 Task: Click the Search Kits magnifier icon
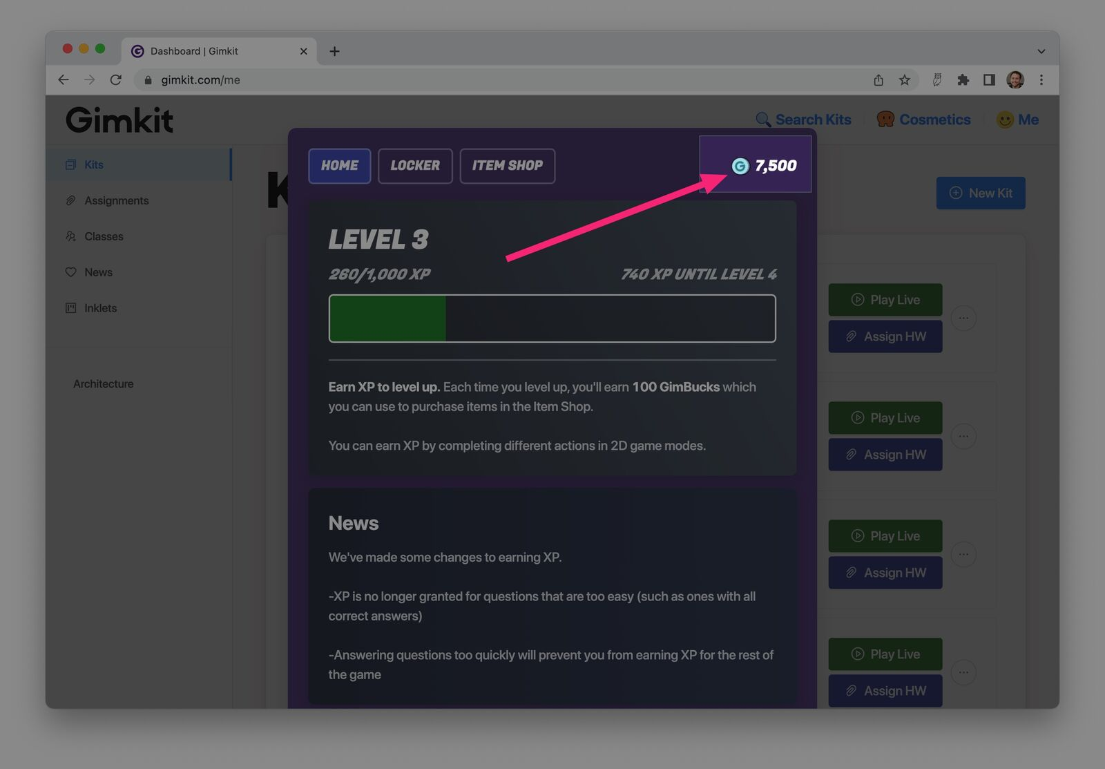(x=763, y=120)
